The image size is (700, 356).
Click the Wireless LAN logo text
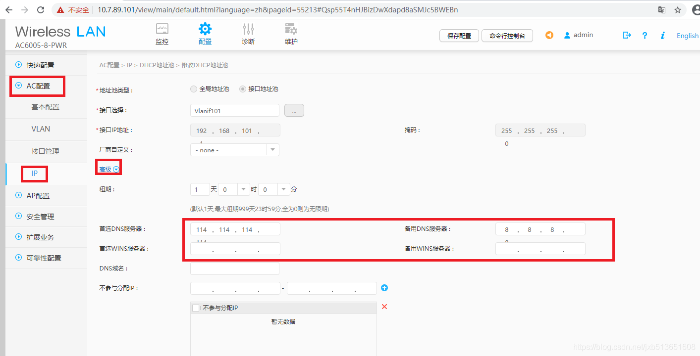pos(60,32)
